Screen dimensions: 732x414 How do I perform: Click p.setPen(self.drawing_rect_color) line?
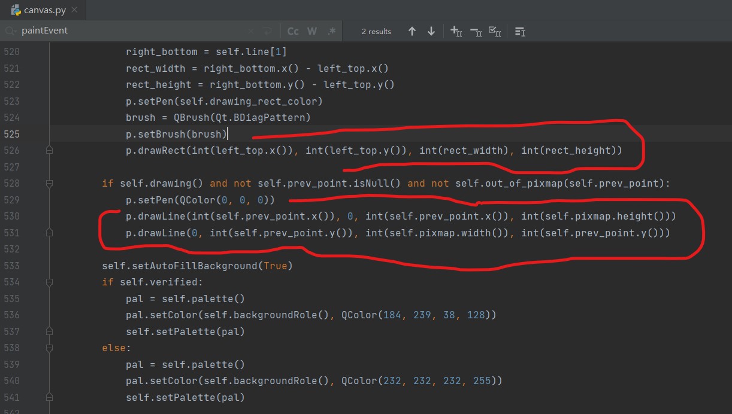[224, 101]
